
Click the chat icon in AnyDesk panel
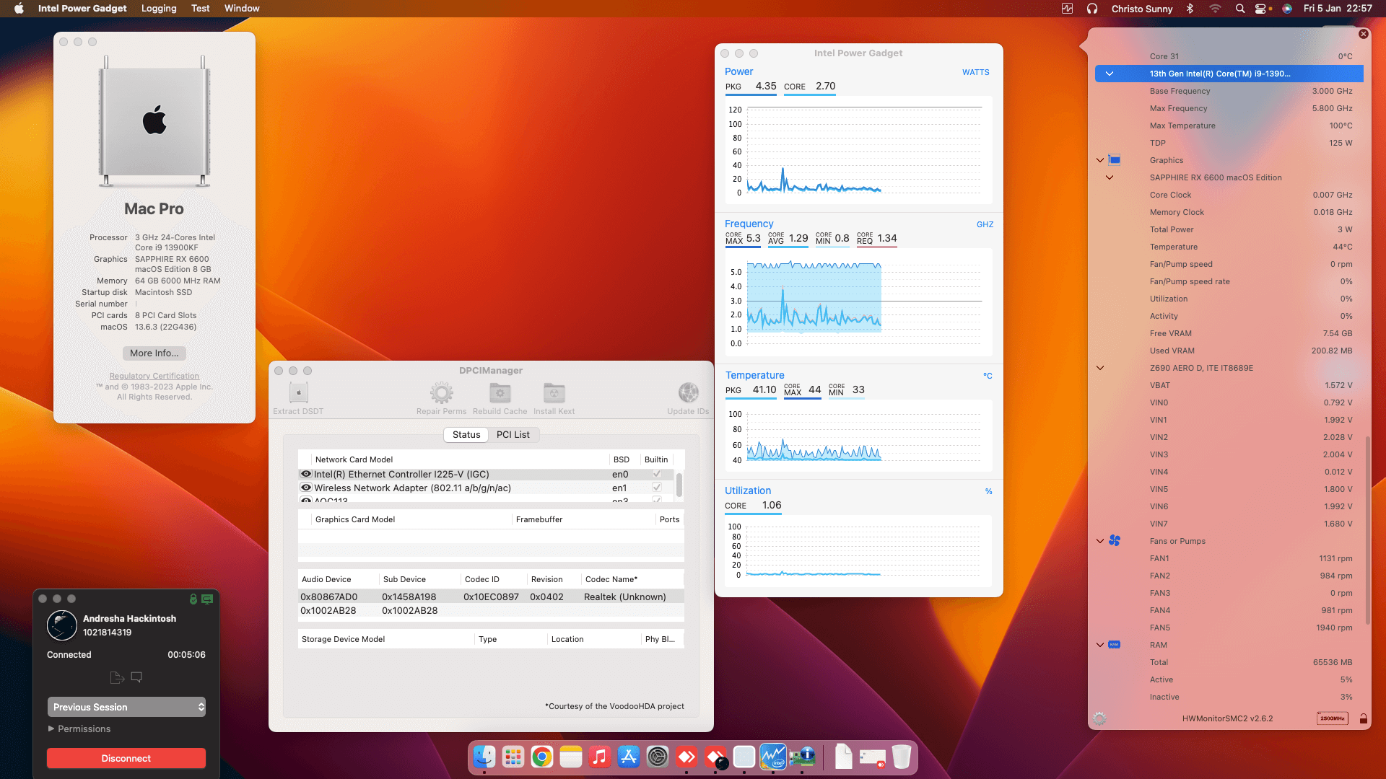click(x=136, y=677)
